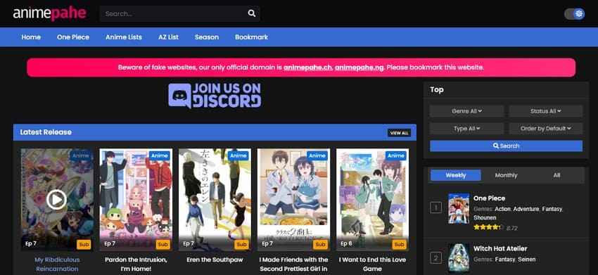The image size is (598, 275).
Task: Open the One Piece menu item
Action: point(73,37)
